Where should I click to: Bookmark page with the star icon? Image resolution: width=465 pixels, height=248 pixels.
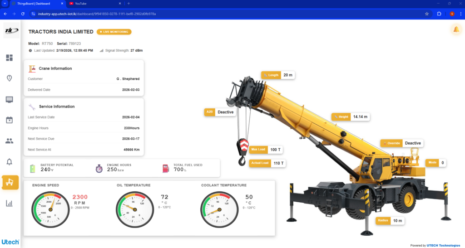[427, 14]
